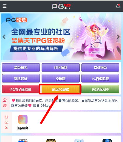
Task: Open notifications via the bell icon
Action: pos(118,6)
